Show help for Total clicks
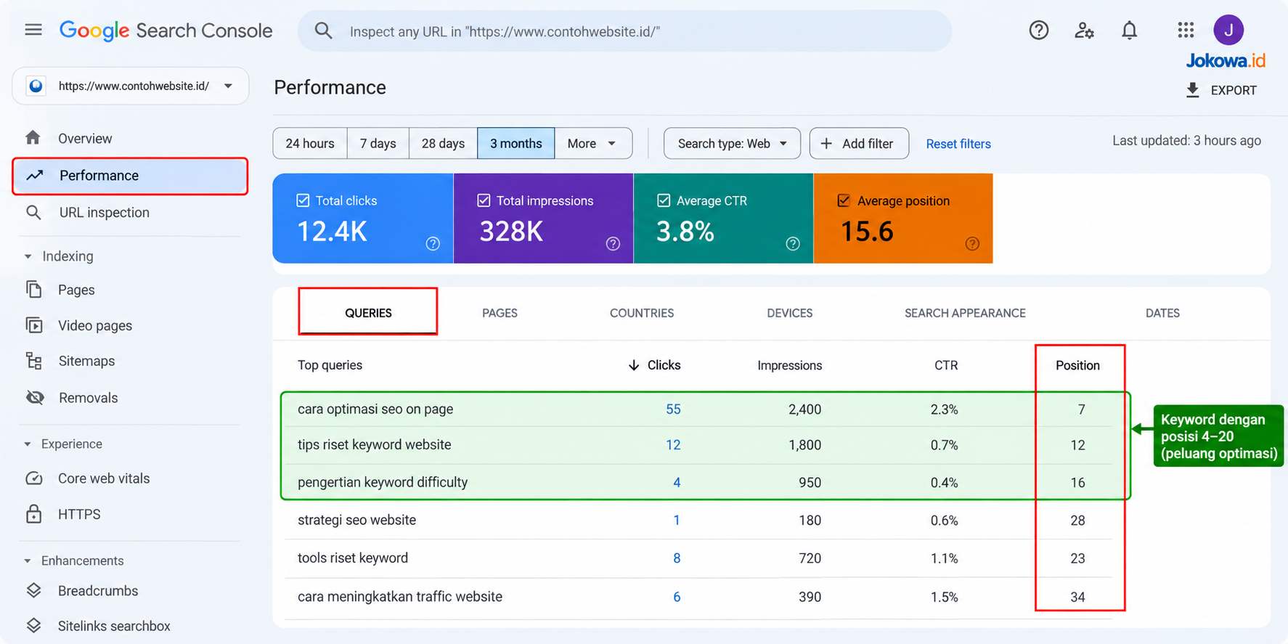This screenshot has width=1288, height=644. pyautogui.click(x=433, y=244)
